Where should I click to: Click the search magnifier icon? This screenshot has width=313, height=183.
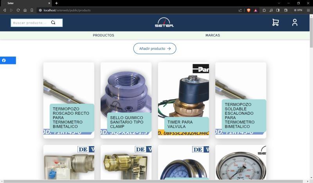(53, 23)
